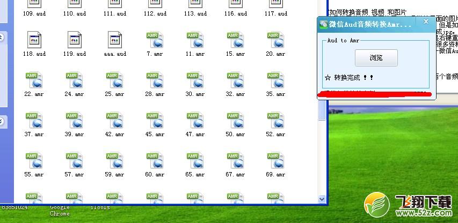Image resolution: width=458 pixels, height=223 pixels.
Task: Select the 42.amr audio file icon
Action: point(114,120)
